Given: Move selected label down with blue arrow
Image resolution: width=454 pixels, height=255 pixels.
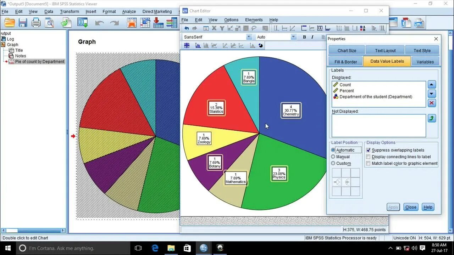Looking at the screenshot, I should [x=432, y=94].
